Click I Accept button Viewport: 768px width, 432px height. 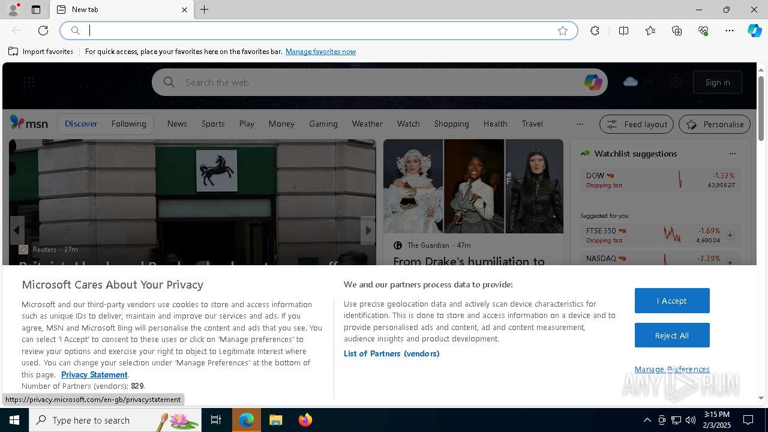click(x=672, y=301)
